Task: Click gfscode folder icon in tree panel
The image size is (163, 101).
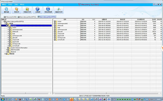Action: [11, 38]
